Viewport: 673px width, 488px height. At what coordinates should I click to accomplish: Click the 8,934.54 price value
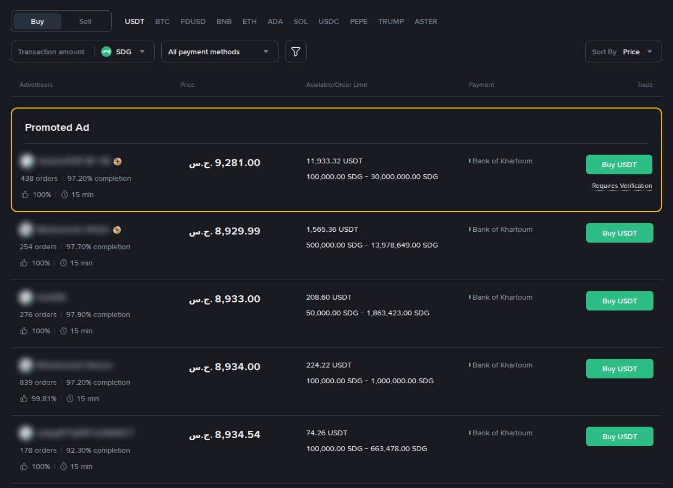tap(225, 435)
